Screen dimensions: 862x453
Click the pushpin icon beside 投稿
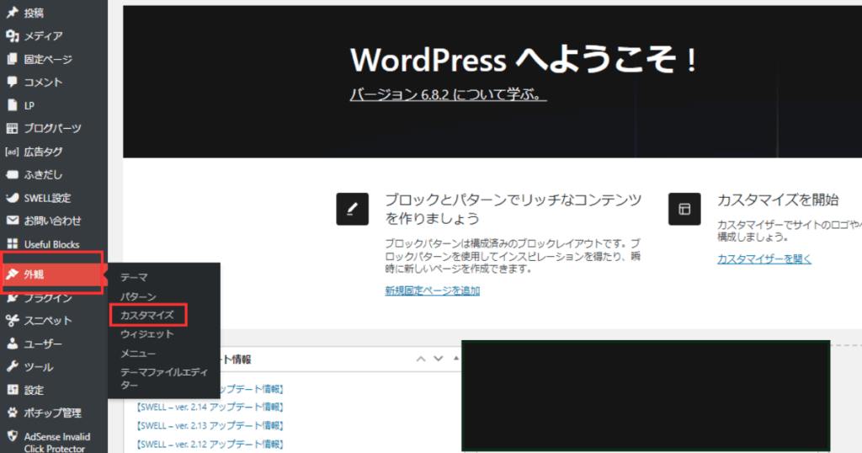pyautogui.click(x=12, y=13)
